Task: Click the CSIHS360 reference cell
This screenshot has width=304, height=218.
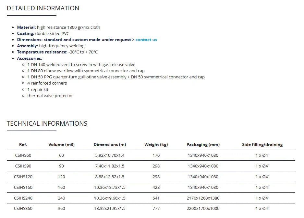Action: click(23, 209)
